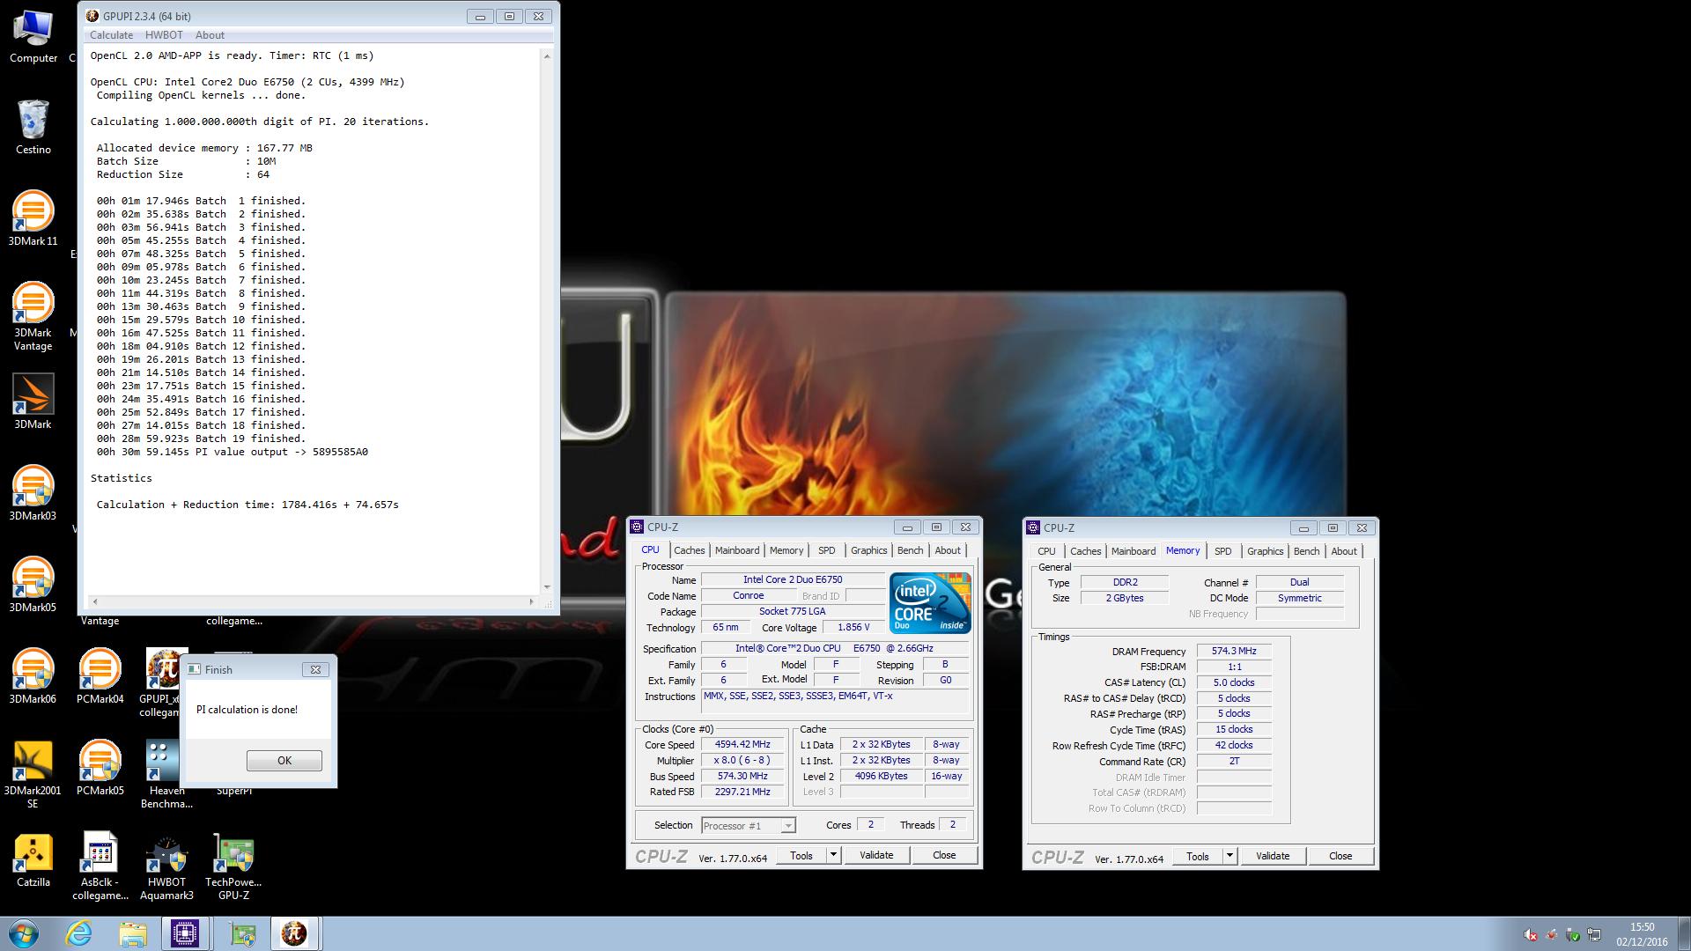Viewport: 1691px width, 951px height.
Task: Click Close in the right CPU-Z window
Action: coord(1340,856)
